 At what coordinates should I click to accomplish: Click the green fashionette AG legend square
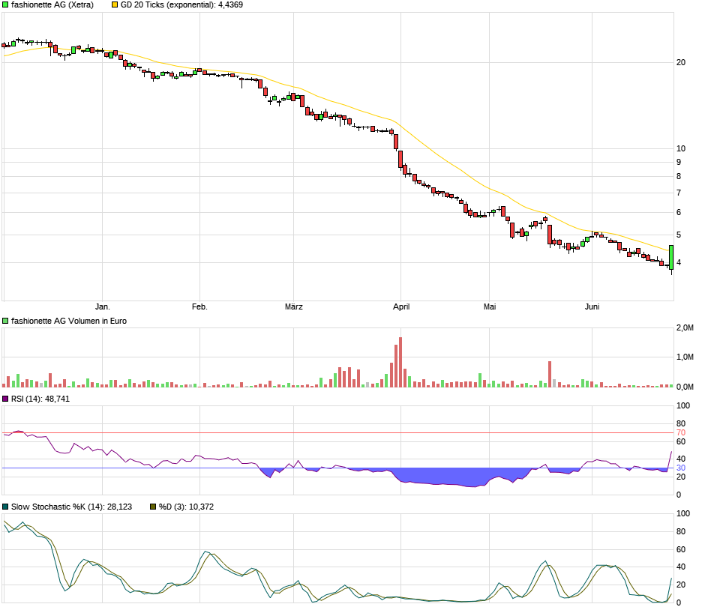click(6, 6)
